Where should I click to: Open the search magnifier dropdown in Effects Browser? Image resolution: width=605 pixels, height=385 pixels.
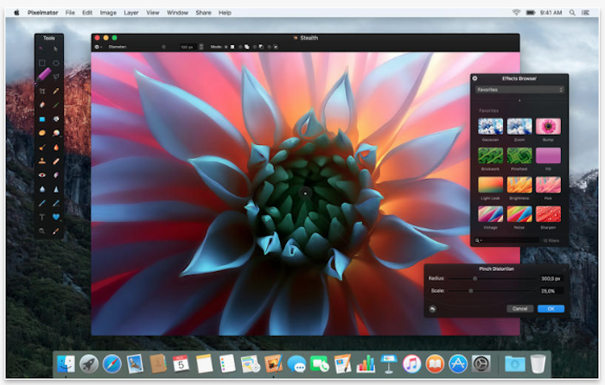point(479,241)
